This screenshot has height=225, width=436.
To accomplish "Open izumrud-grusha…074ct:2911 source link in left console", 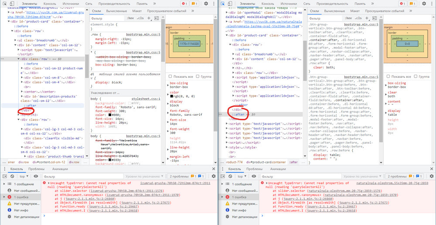I will click(175, 183).
